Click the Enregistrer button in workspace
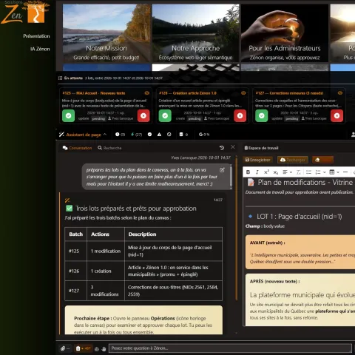 click(258, 160)
